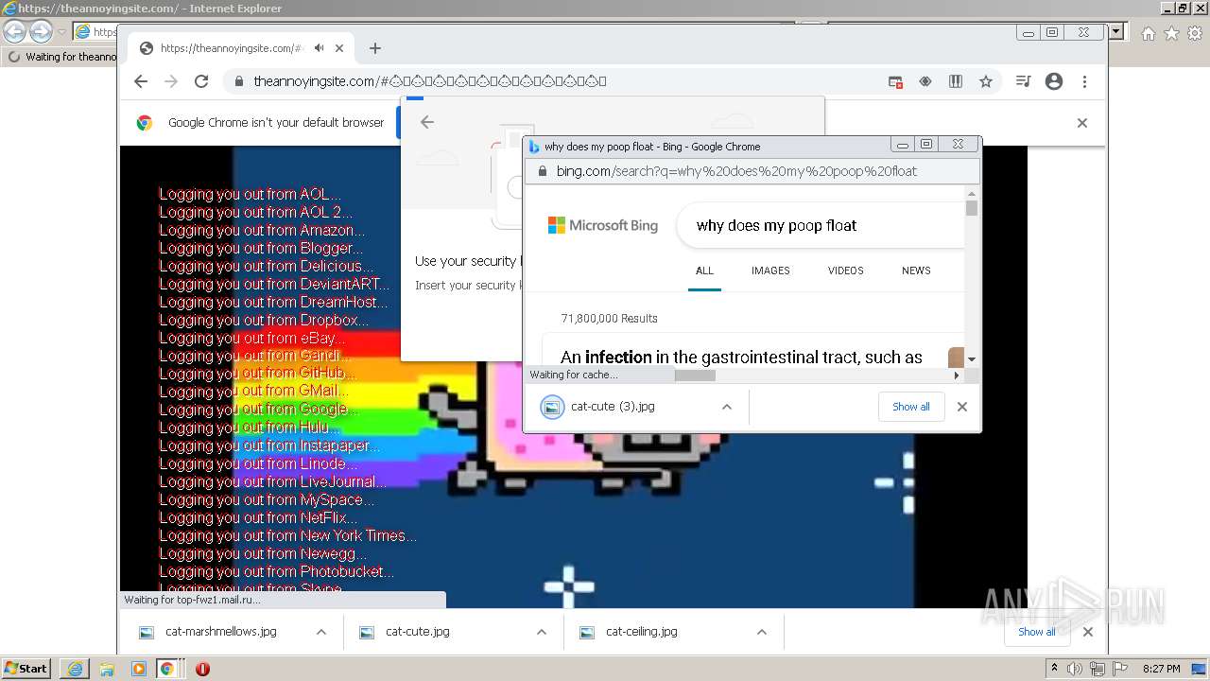
Task: Mute the tab audio speaker icon
Action: [320, 48]
